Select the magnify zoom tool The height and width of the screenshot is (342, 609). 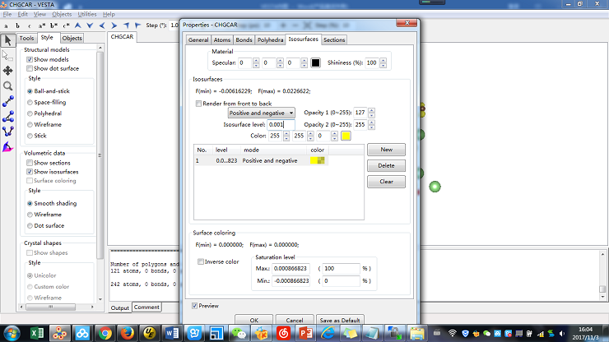click(x=8, y=85)
